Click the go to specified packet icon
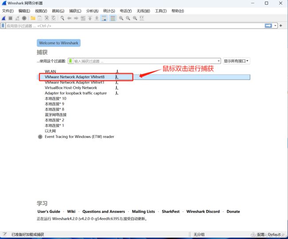Screen dimensions: 288x239 83,18
